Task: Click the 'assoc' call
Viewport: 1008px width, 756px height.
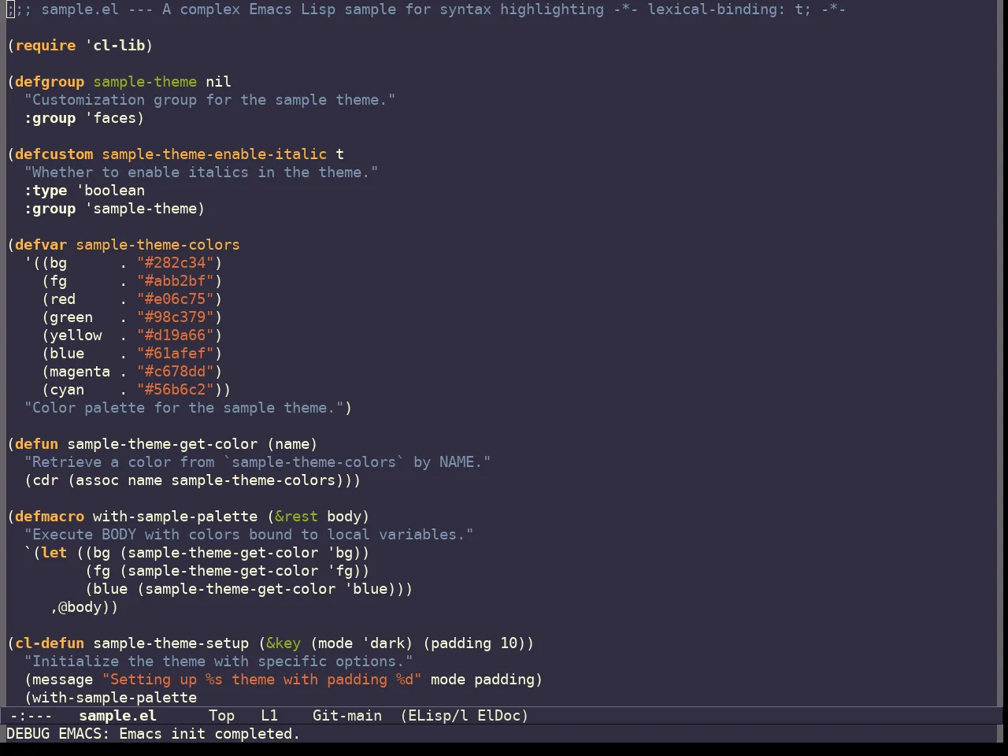Action: [x=97, y=480]
